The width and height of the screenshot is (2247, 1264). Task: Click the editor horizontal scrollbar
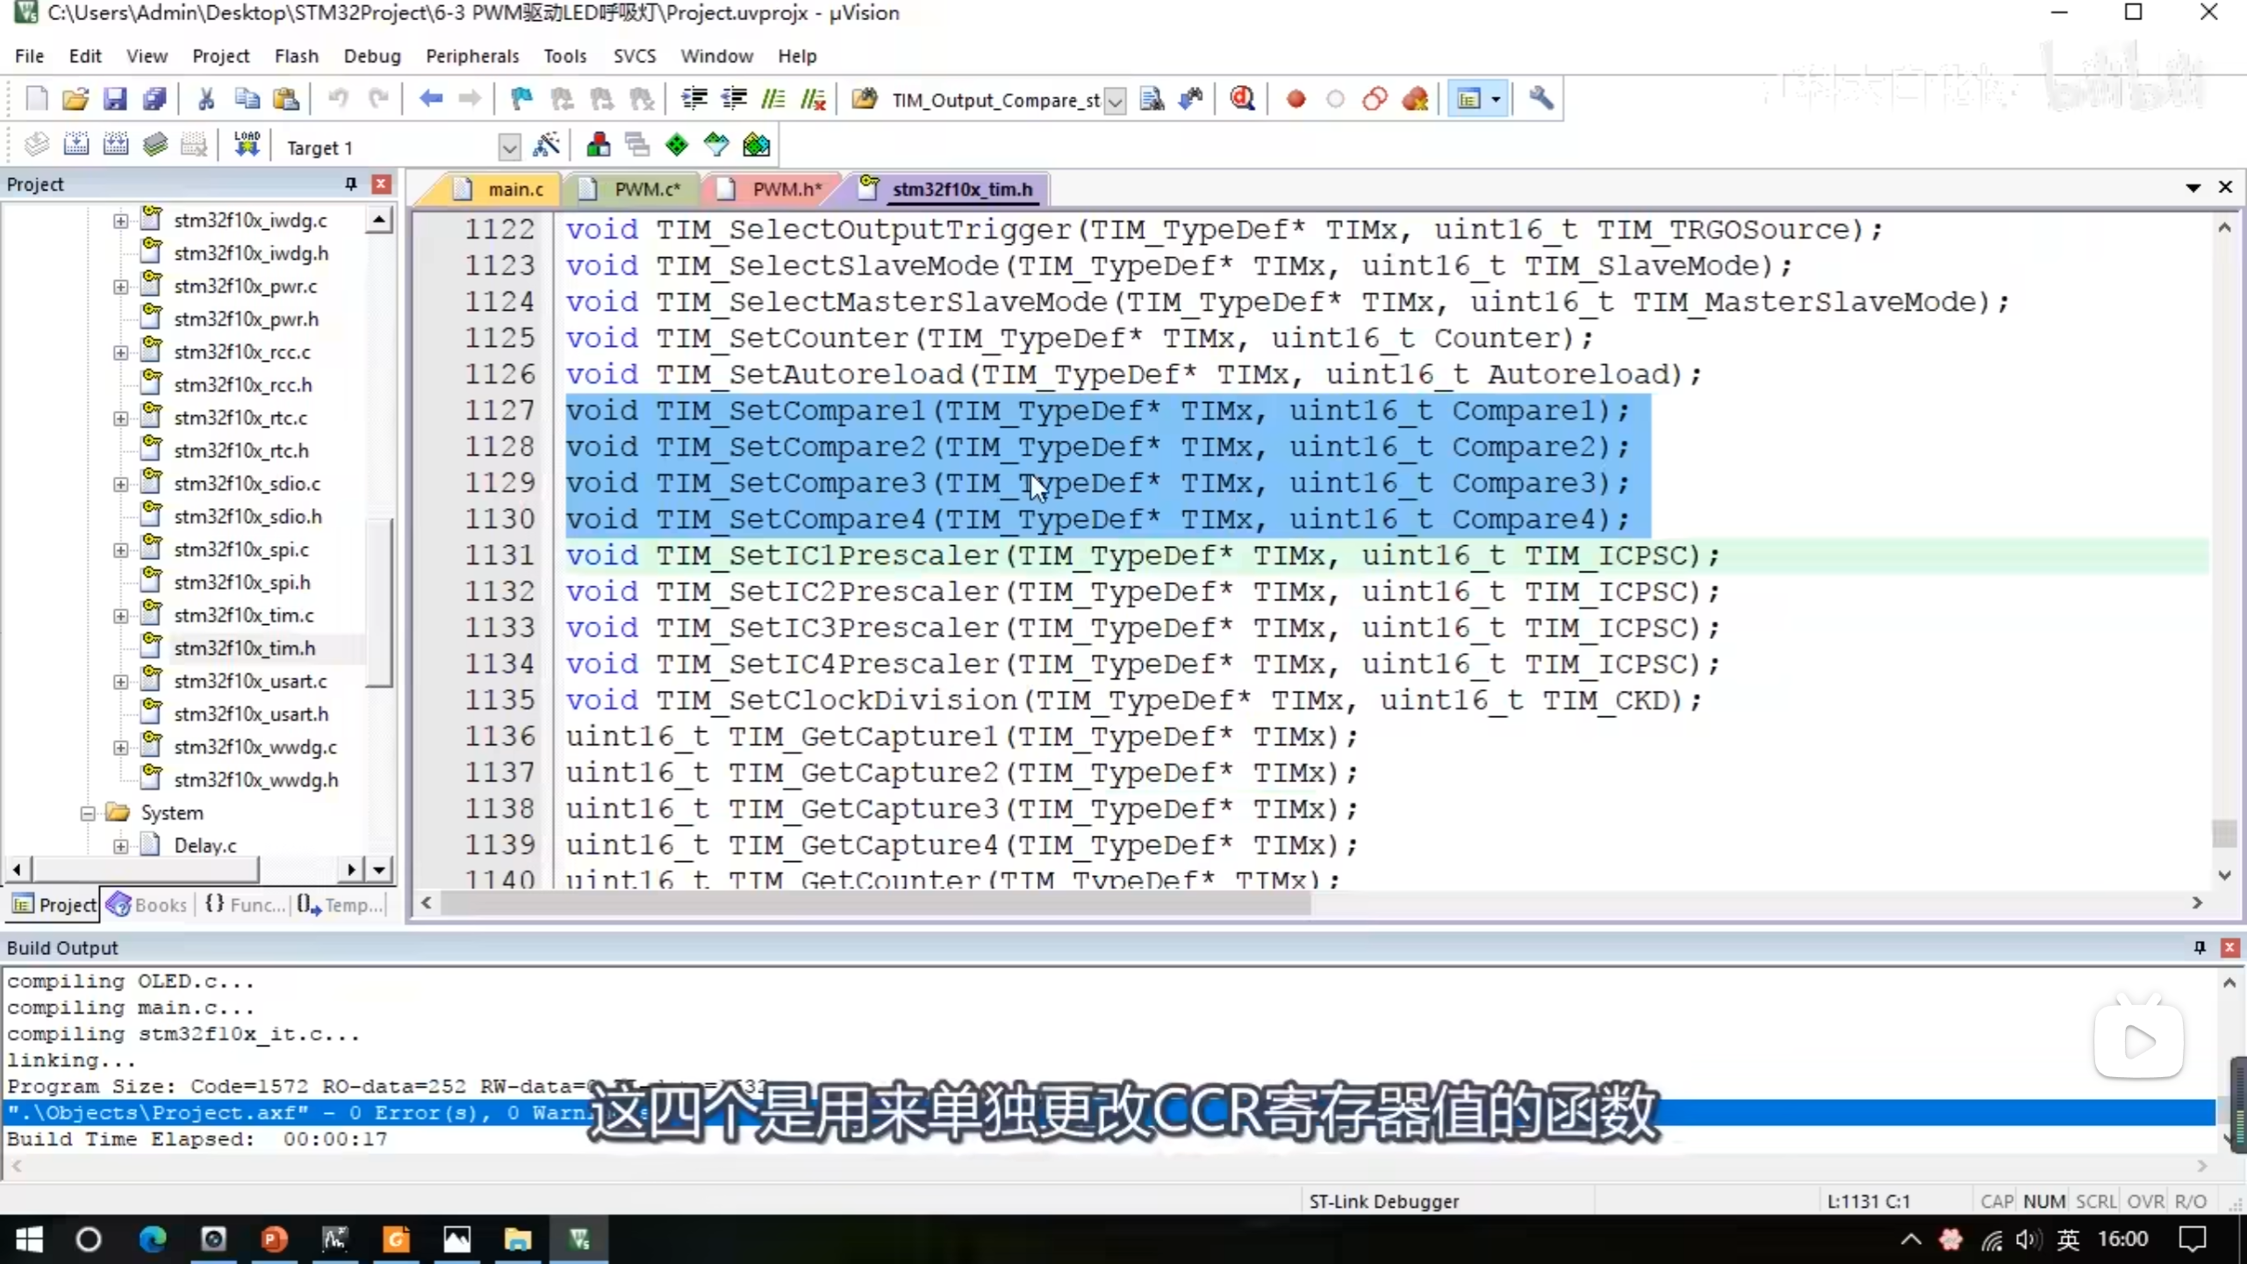(875, 902)
